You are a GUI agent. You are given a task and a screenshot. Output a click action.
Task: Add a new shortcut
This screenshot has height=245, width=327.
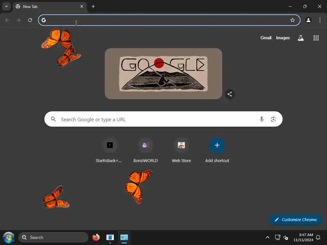pyautogui.click(x=217, y=151)
